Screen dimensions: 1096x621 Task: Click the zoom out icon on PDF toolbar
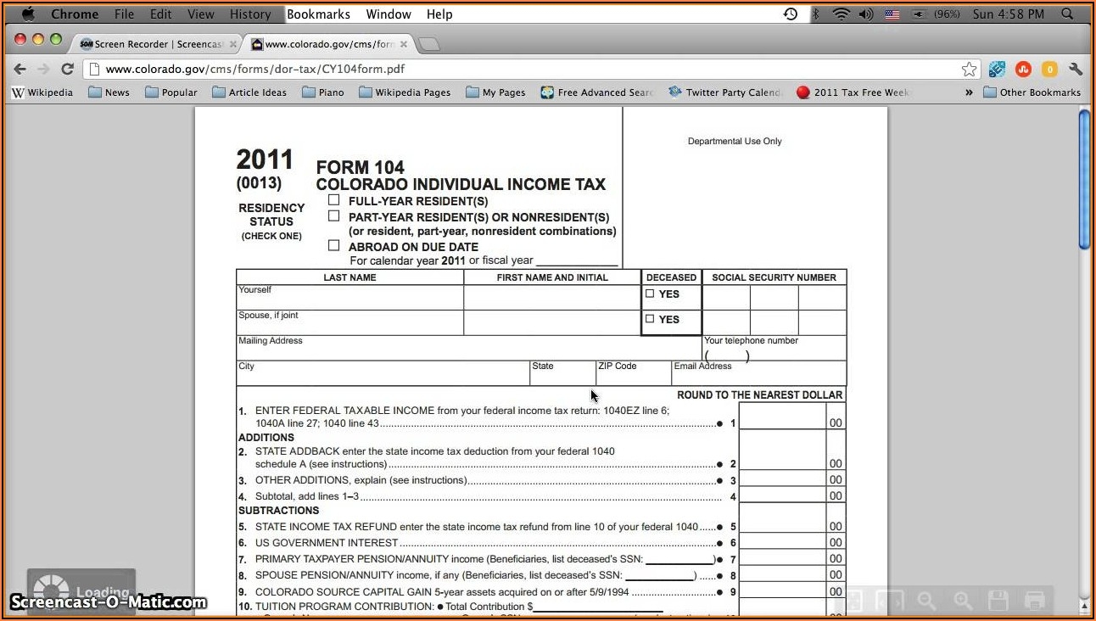tap(926, 599)
